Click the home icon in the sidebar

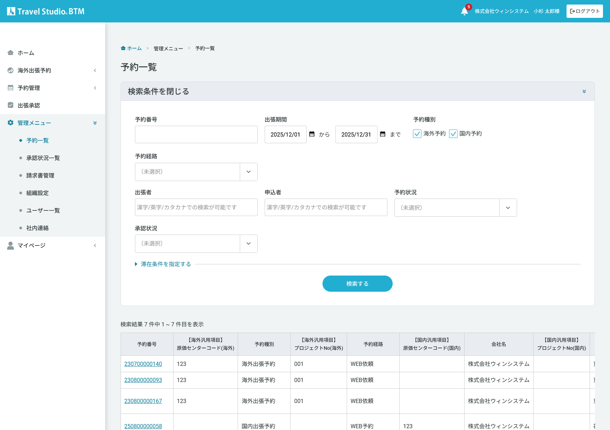[11, 53]
